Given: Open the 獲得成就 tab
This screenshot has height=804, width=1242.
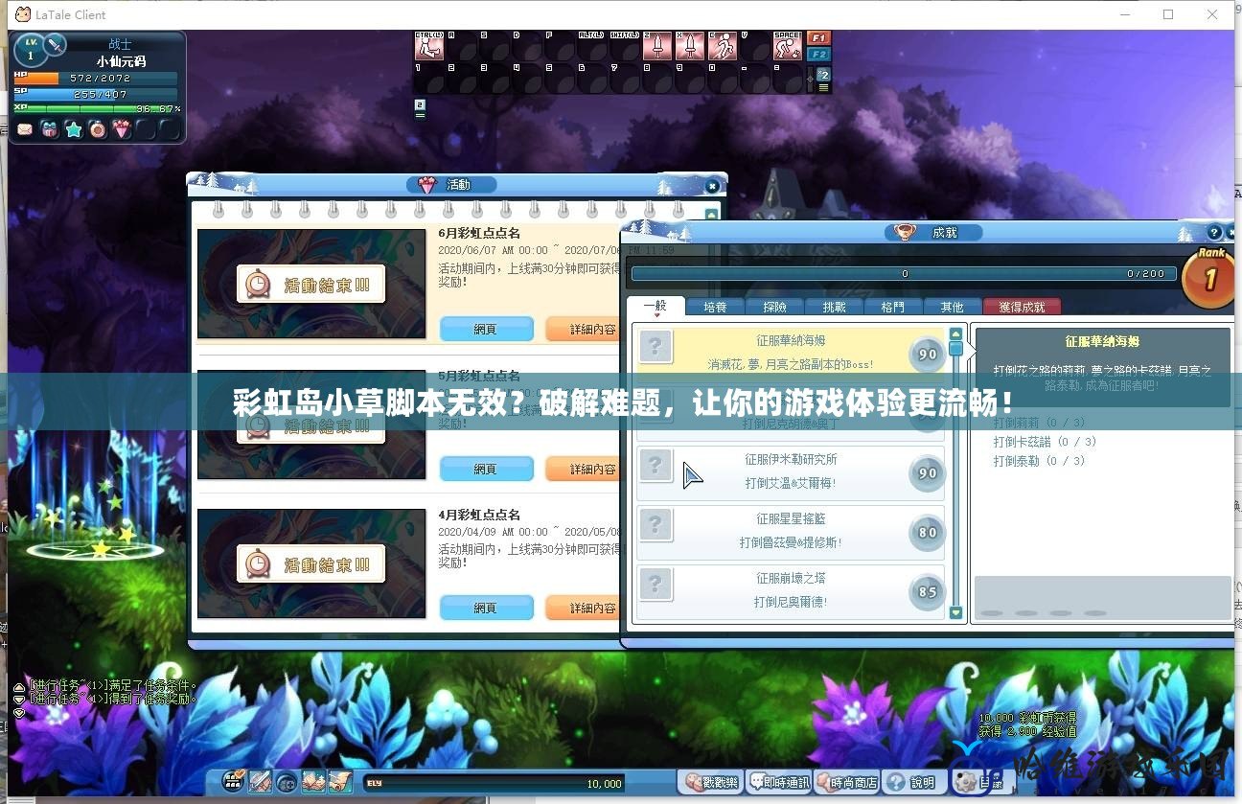Looking at the screenshot, I should (1022, 307).
